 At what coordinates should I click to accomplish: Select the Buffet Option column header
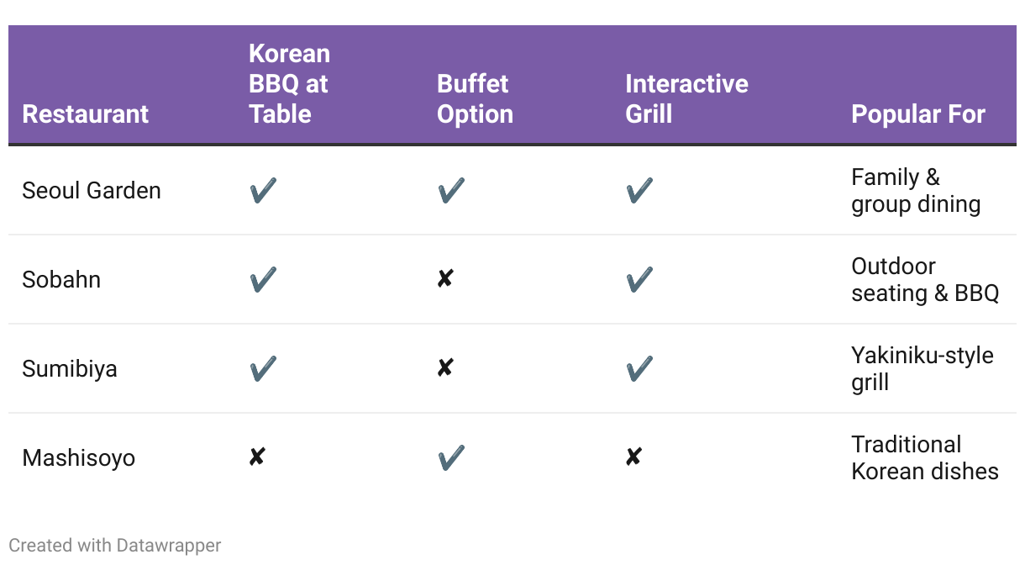475,99
